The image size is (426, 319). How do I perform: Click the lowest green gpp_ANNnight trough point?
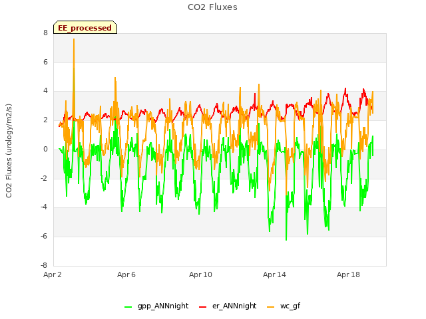coord(286,240)
